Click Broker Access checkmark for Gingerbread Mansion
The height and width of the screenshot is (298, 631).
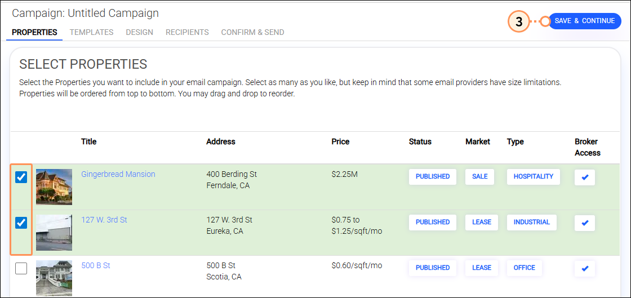[584, 177]
